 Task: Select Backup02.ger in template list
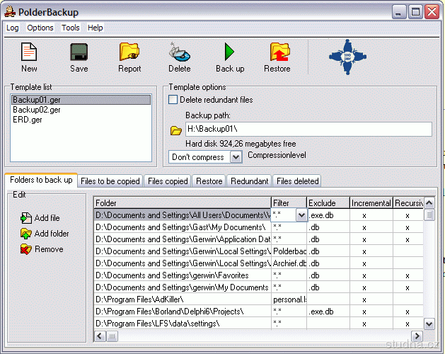(37, 110)
